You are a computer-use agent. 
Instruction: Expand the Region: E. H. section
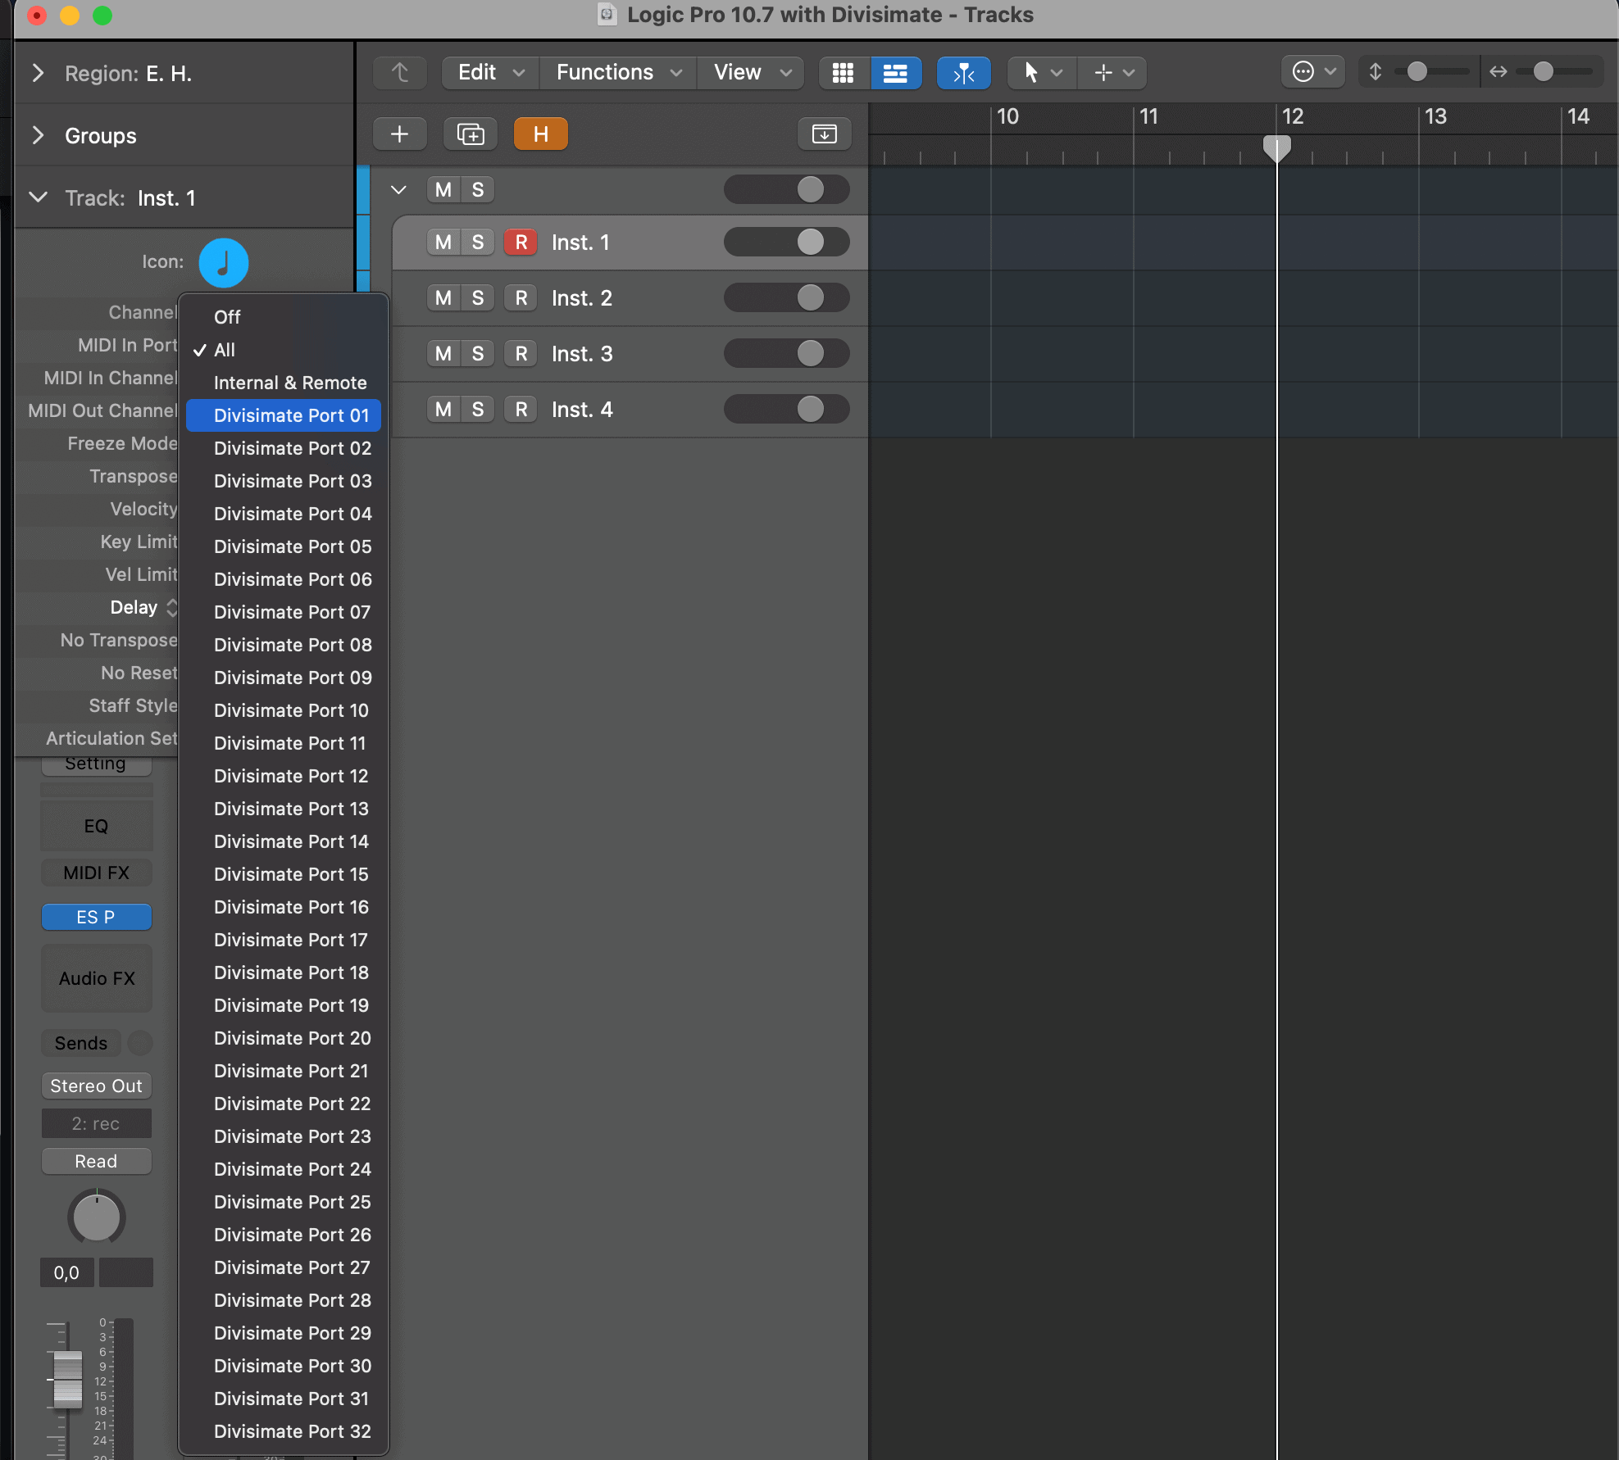(38, 74)
